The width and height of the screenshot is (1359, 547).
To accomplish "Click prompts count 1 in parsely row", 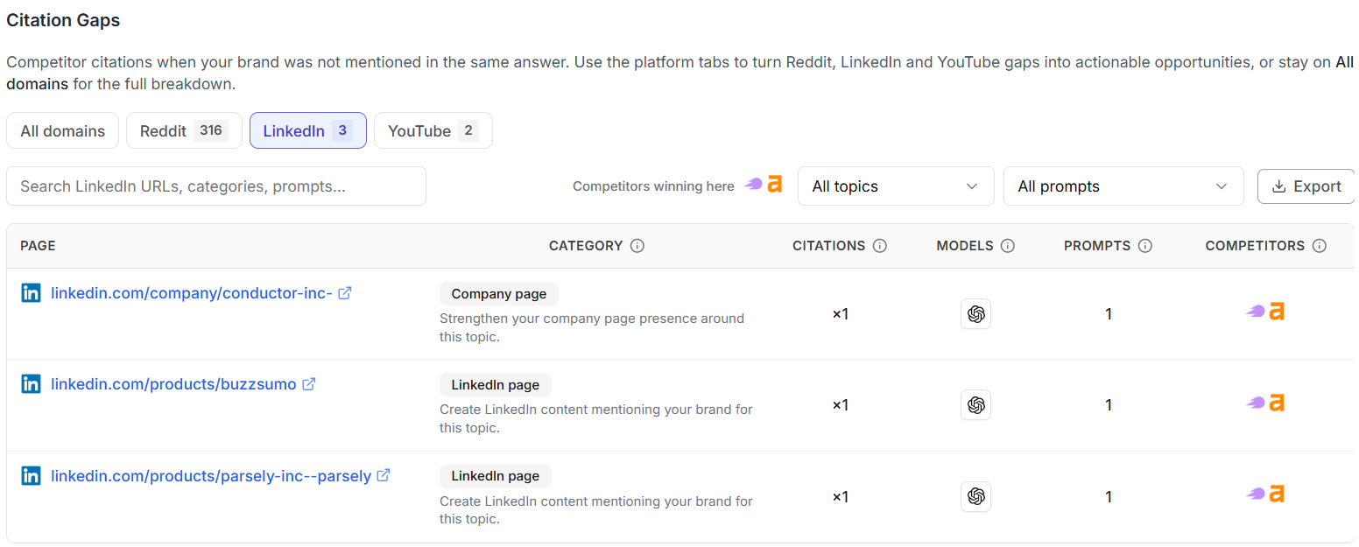I will [1109, 496].
